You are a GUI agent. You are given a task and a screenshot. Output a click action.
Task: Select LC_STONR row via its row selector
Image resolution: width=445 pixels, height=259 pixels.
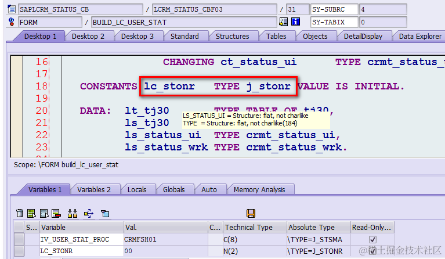[19, 251]
